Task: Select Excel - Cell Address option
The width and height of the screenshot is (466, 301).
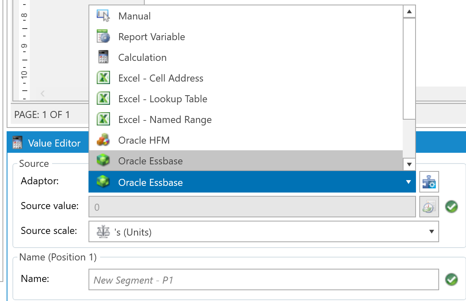Action: pyautogui.click(x=246, y=78)
